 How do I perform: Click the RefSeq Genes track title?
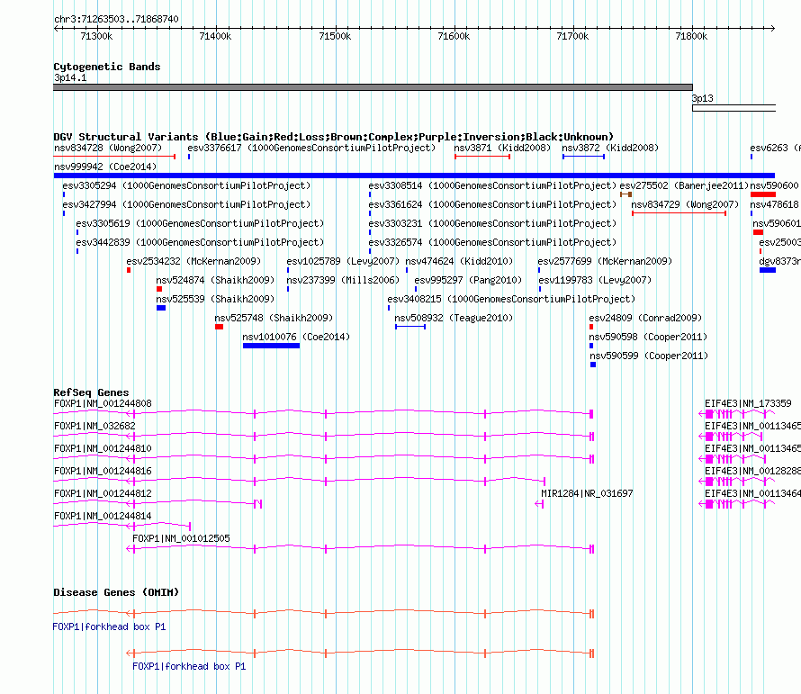coord(91,392)
